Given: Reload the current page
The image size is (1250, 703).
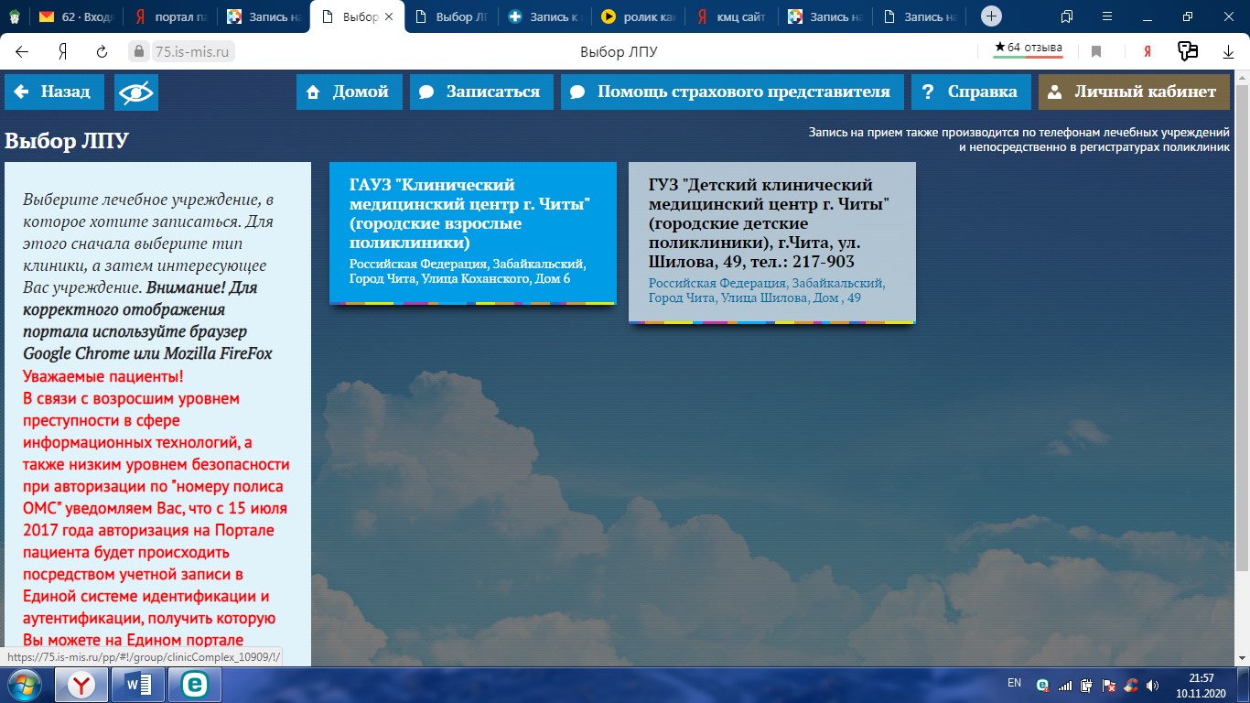Looking at the screenshot, I should point(102,52).
